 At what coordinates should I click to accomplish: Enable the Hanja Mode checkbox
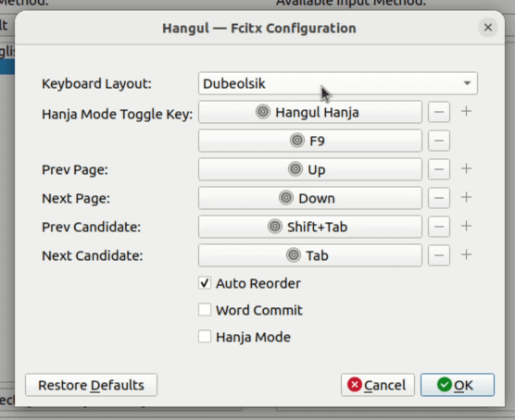coord(205,337)
